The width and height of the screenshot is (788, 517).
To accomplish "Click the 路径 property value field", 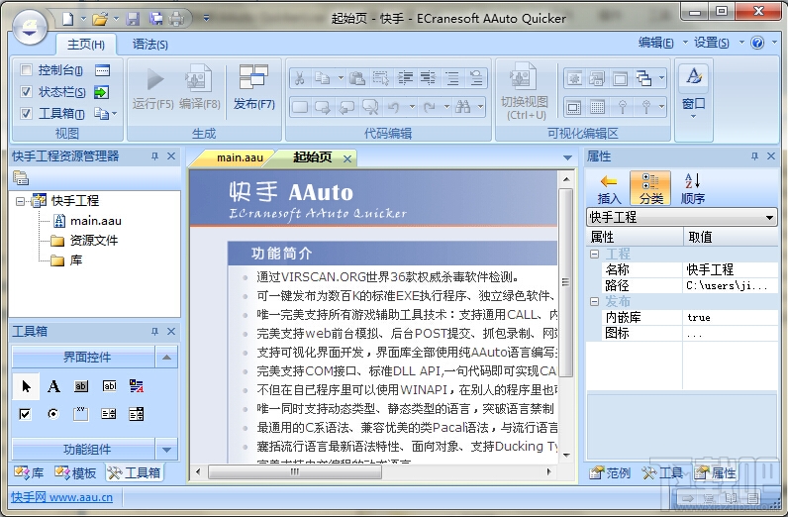I will pyautogui.click(x=730, y=285).
